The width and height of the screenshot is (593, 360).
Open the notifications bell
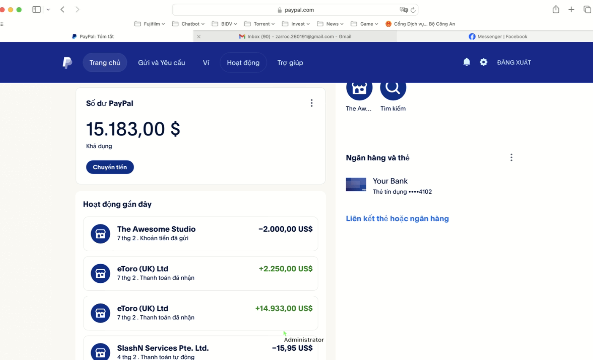coord(467,62)
